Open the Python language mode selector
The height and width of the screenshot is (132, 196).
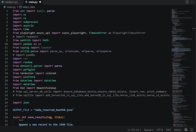[178, 130]
